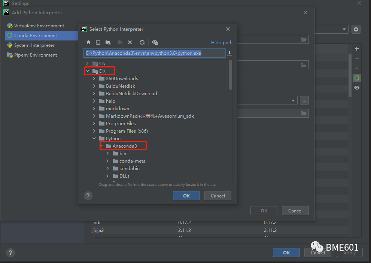Image resolution: width=371 pixels, height=263 pixels.
Task: Expand the 360Downloads folder
Action: click(x=94, y=78)
